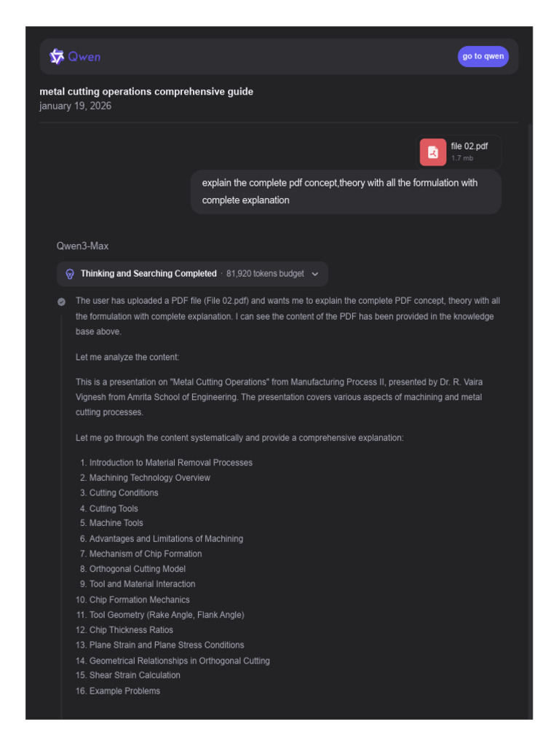559x746 pixels.
Task: Click the user prompt message bubble
Action: (346, 192)
